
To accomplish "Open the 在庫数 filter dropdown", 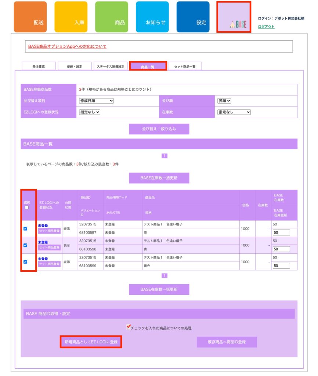I will (234, 112).
